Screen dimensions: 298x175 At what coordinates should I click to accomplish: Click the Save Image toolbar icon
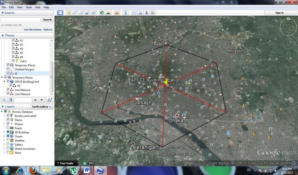pos(147,13)
